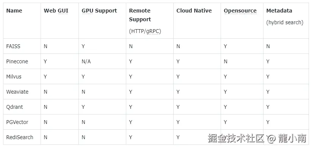Viewport: 312px width, 149px height.
Task: Select the FAISS row name
Action: 13,46
